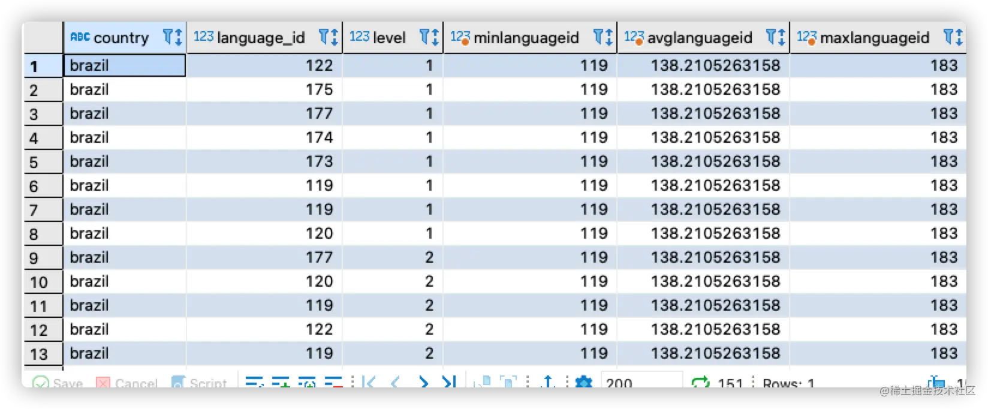Click the 123 type icon of avglanguageid column

pyautogui.click(x=634, y=37)
